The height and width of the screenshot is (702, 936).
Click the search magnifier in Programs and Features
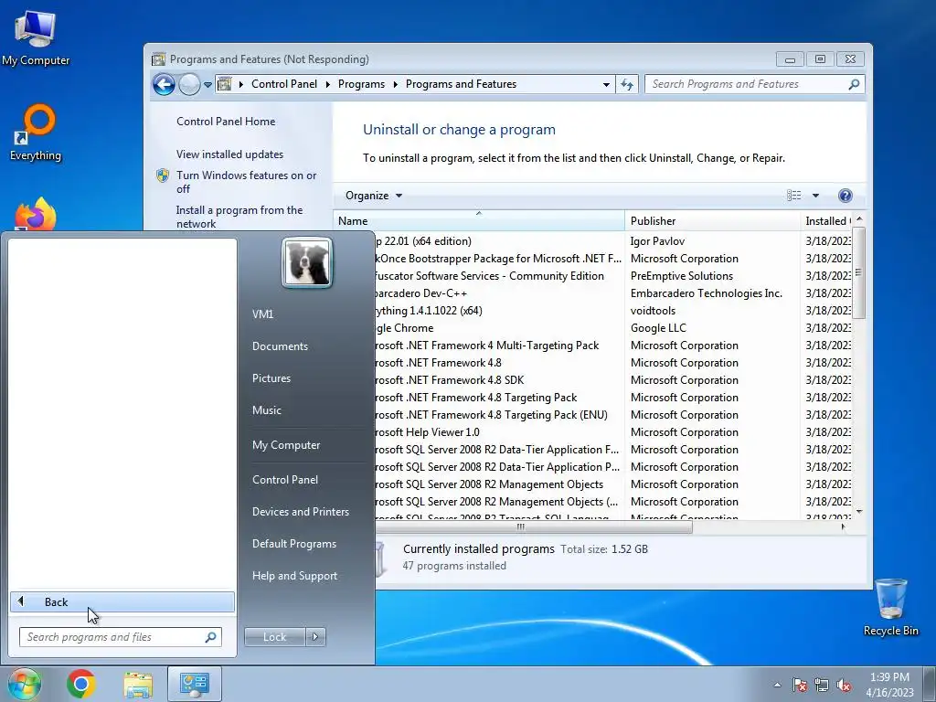(x=854, y=84)
